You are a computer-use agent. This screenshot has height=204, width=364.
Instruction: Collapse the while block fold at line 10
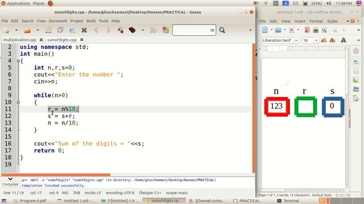coord(18,102)
